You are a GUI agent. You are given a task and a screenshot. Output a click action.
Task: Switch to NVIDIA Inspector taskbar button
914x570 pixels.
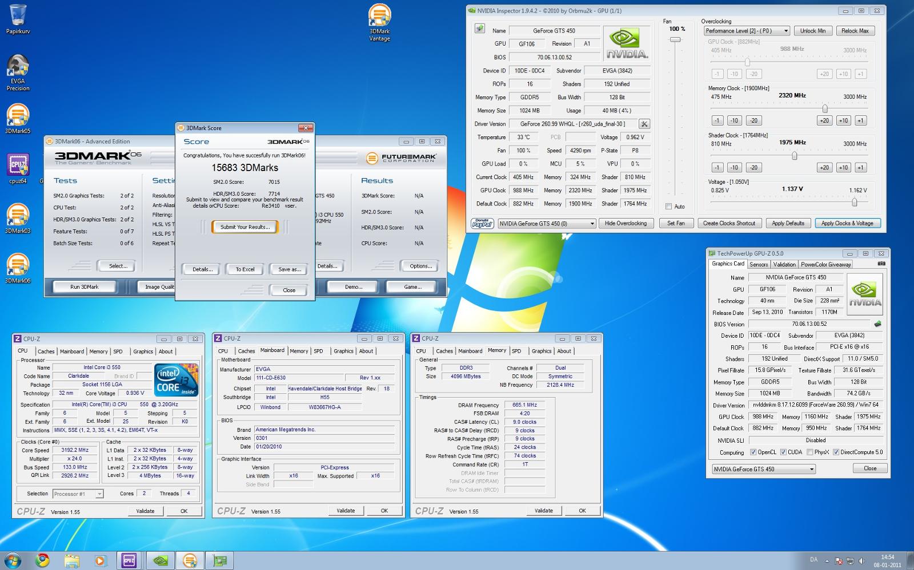[x=161, y=560]
